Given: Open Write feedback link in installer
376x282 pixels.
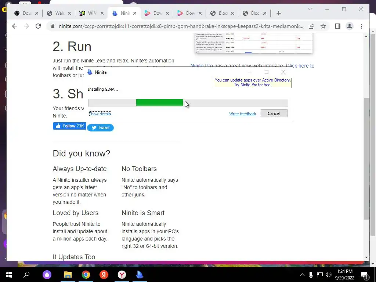Looking at the screenshot, I should point(243,114).
